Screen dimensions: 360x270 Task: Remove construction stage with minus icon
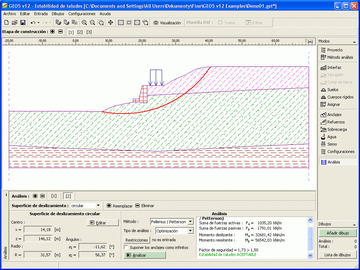[60, 32]
